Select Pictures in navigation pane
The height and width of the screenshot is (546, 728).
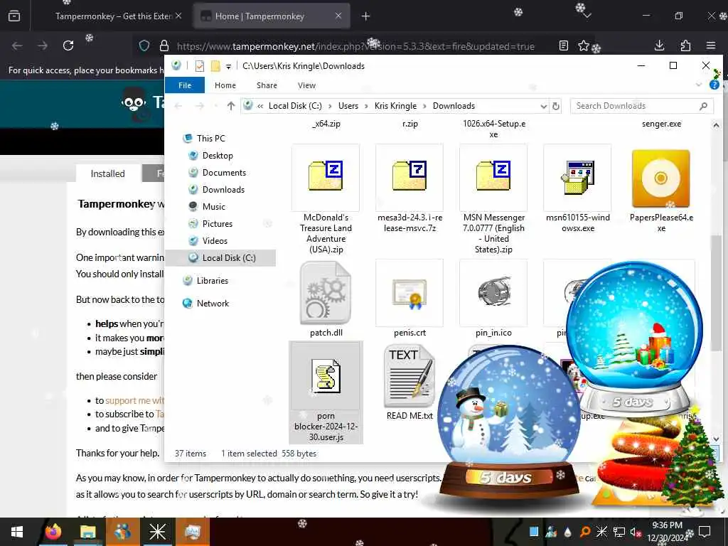click(x=218, y=224)
